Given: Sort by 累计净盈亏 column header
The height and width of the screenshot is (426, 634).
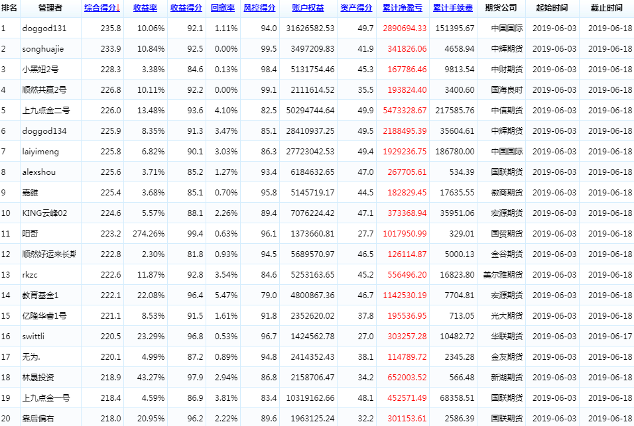Looking at the screenshot, I should tap(403, 8).
